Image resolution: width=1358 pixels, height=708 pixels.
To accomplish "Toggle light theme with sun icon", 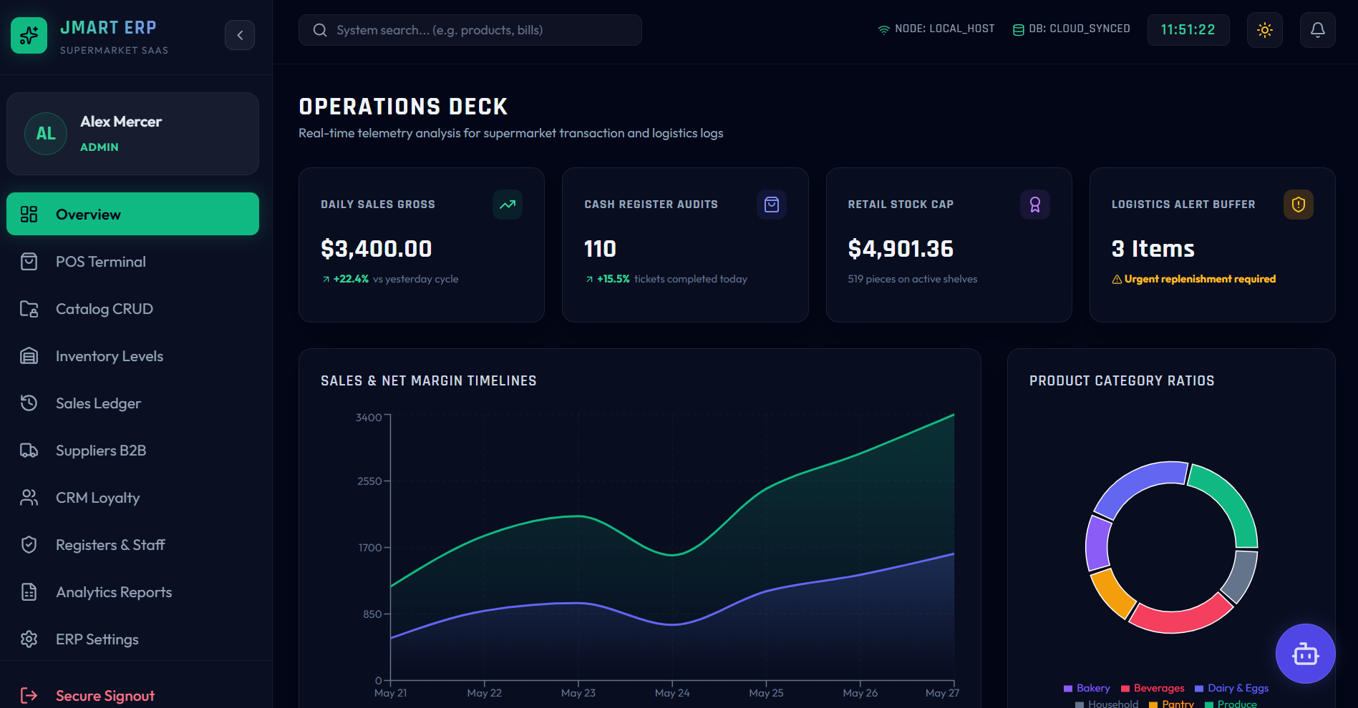I will coord(1264,30).
